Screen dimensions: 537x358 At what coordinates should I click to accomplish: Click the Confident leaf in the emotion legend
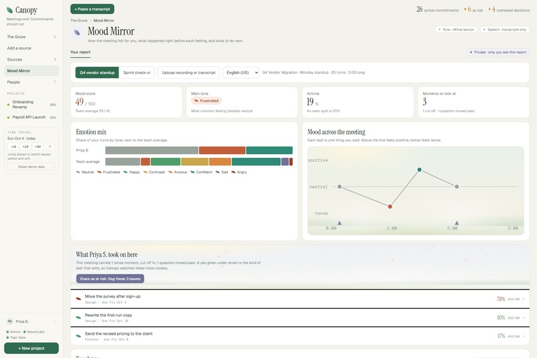pos(193,172)
